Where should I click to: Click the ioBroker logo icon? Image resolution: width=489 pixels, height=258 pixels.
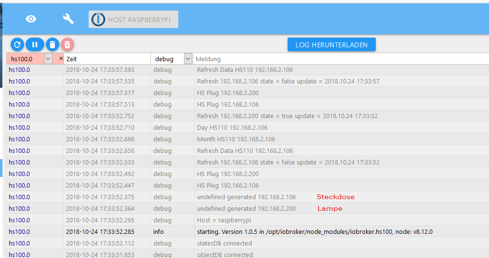(x=98, y=19)
